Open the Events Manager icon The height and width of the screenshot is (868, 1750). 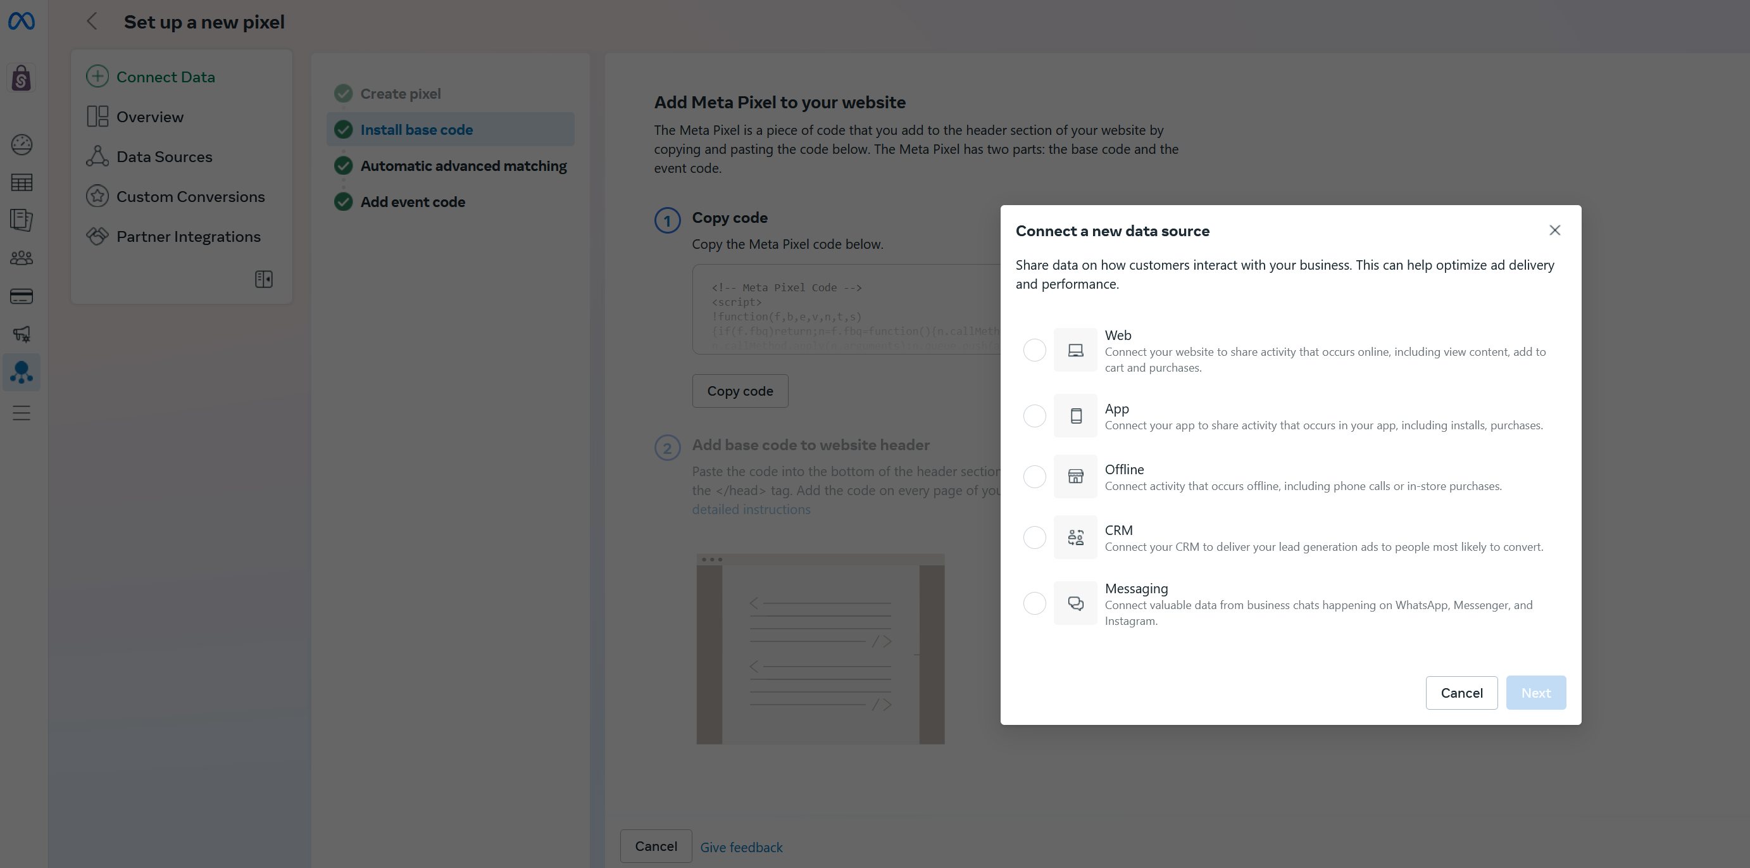(21, 372)
